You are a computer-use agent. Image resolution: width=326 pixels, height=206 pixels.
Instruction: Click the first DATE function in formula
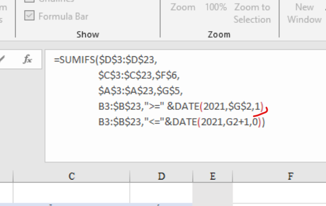pos(187,106)
